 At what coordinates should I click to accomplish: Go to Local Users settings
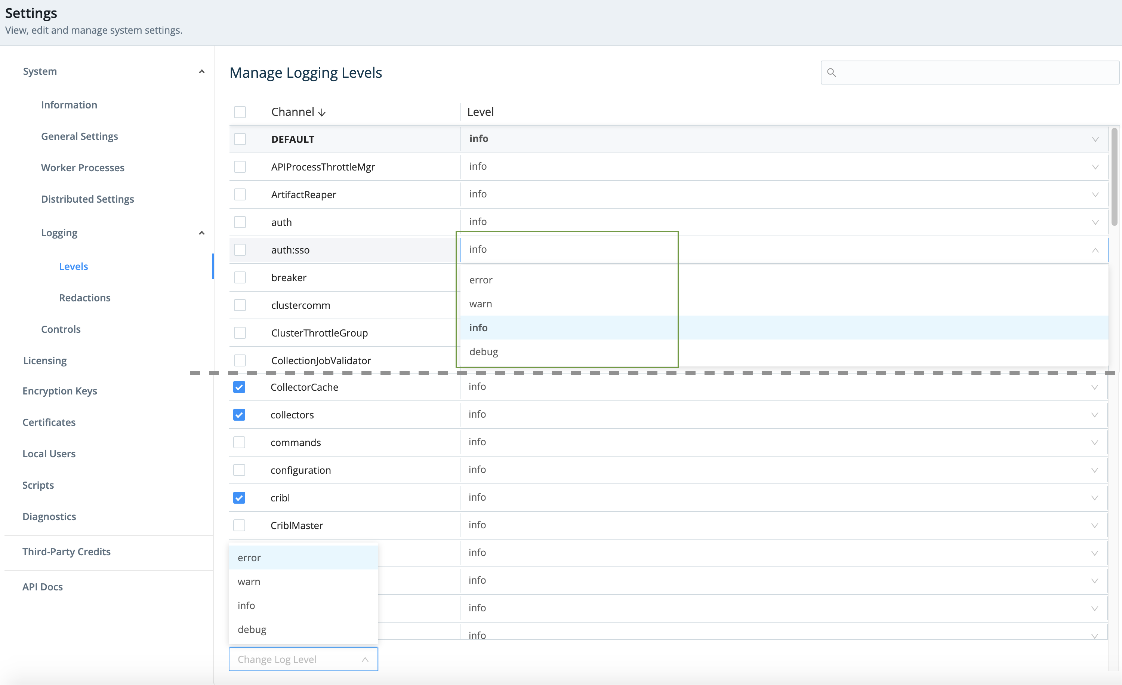pyautogui.click(x=49, y=454)
